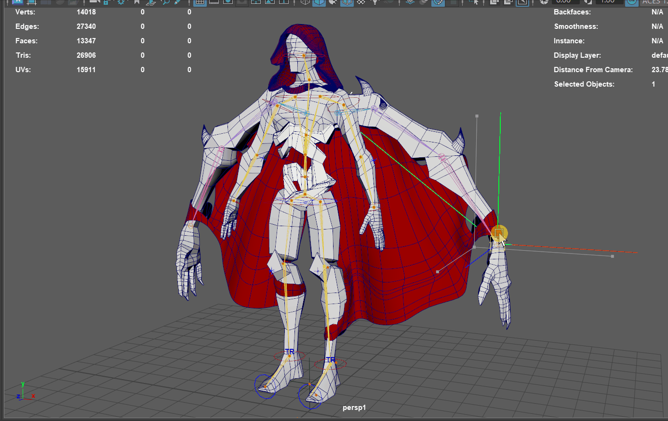Click the persp1 camera label
This screenshot has height=421, width=668.
point(354,408)
